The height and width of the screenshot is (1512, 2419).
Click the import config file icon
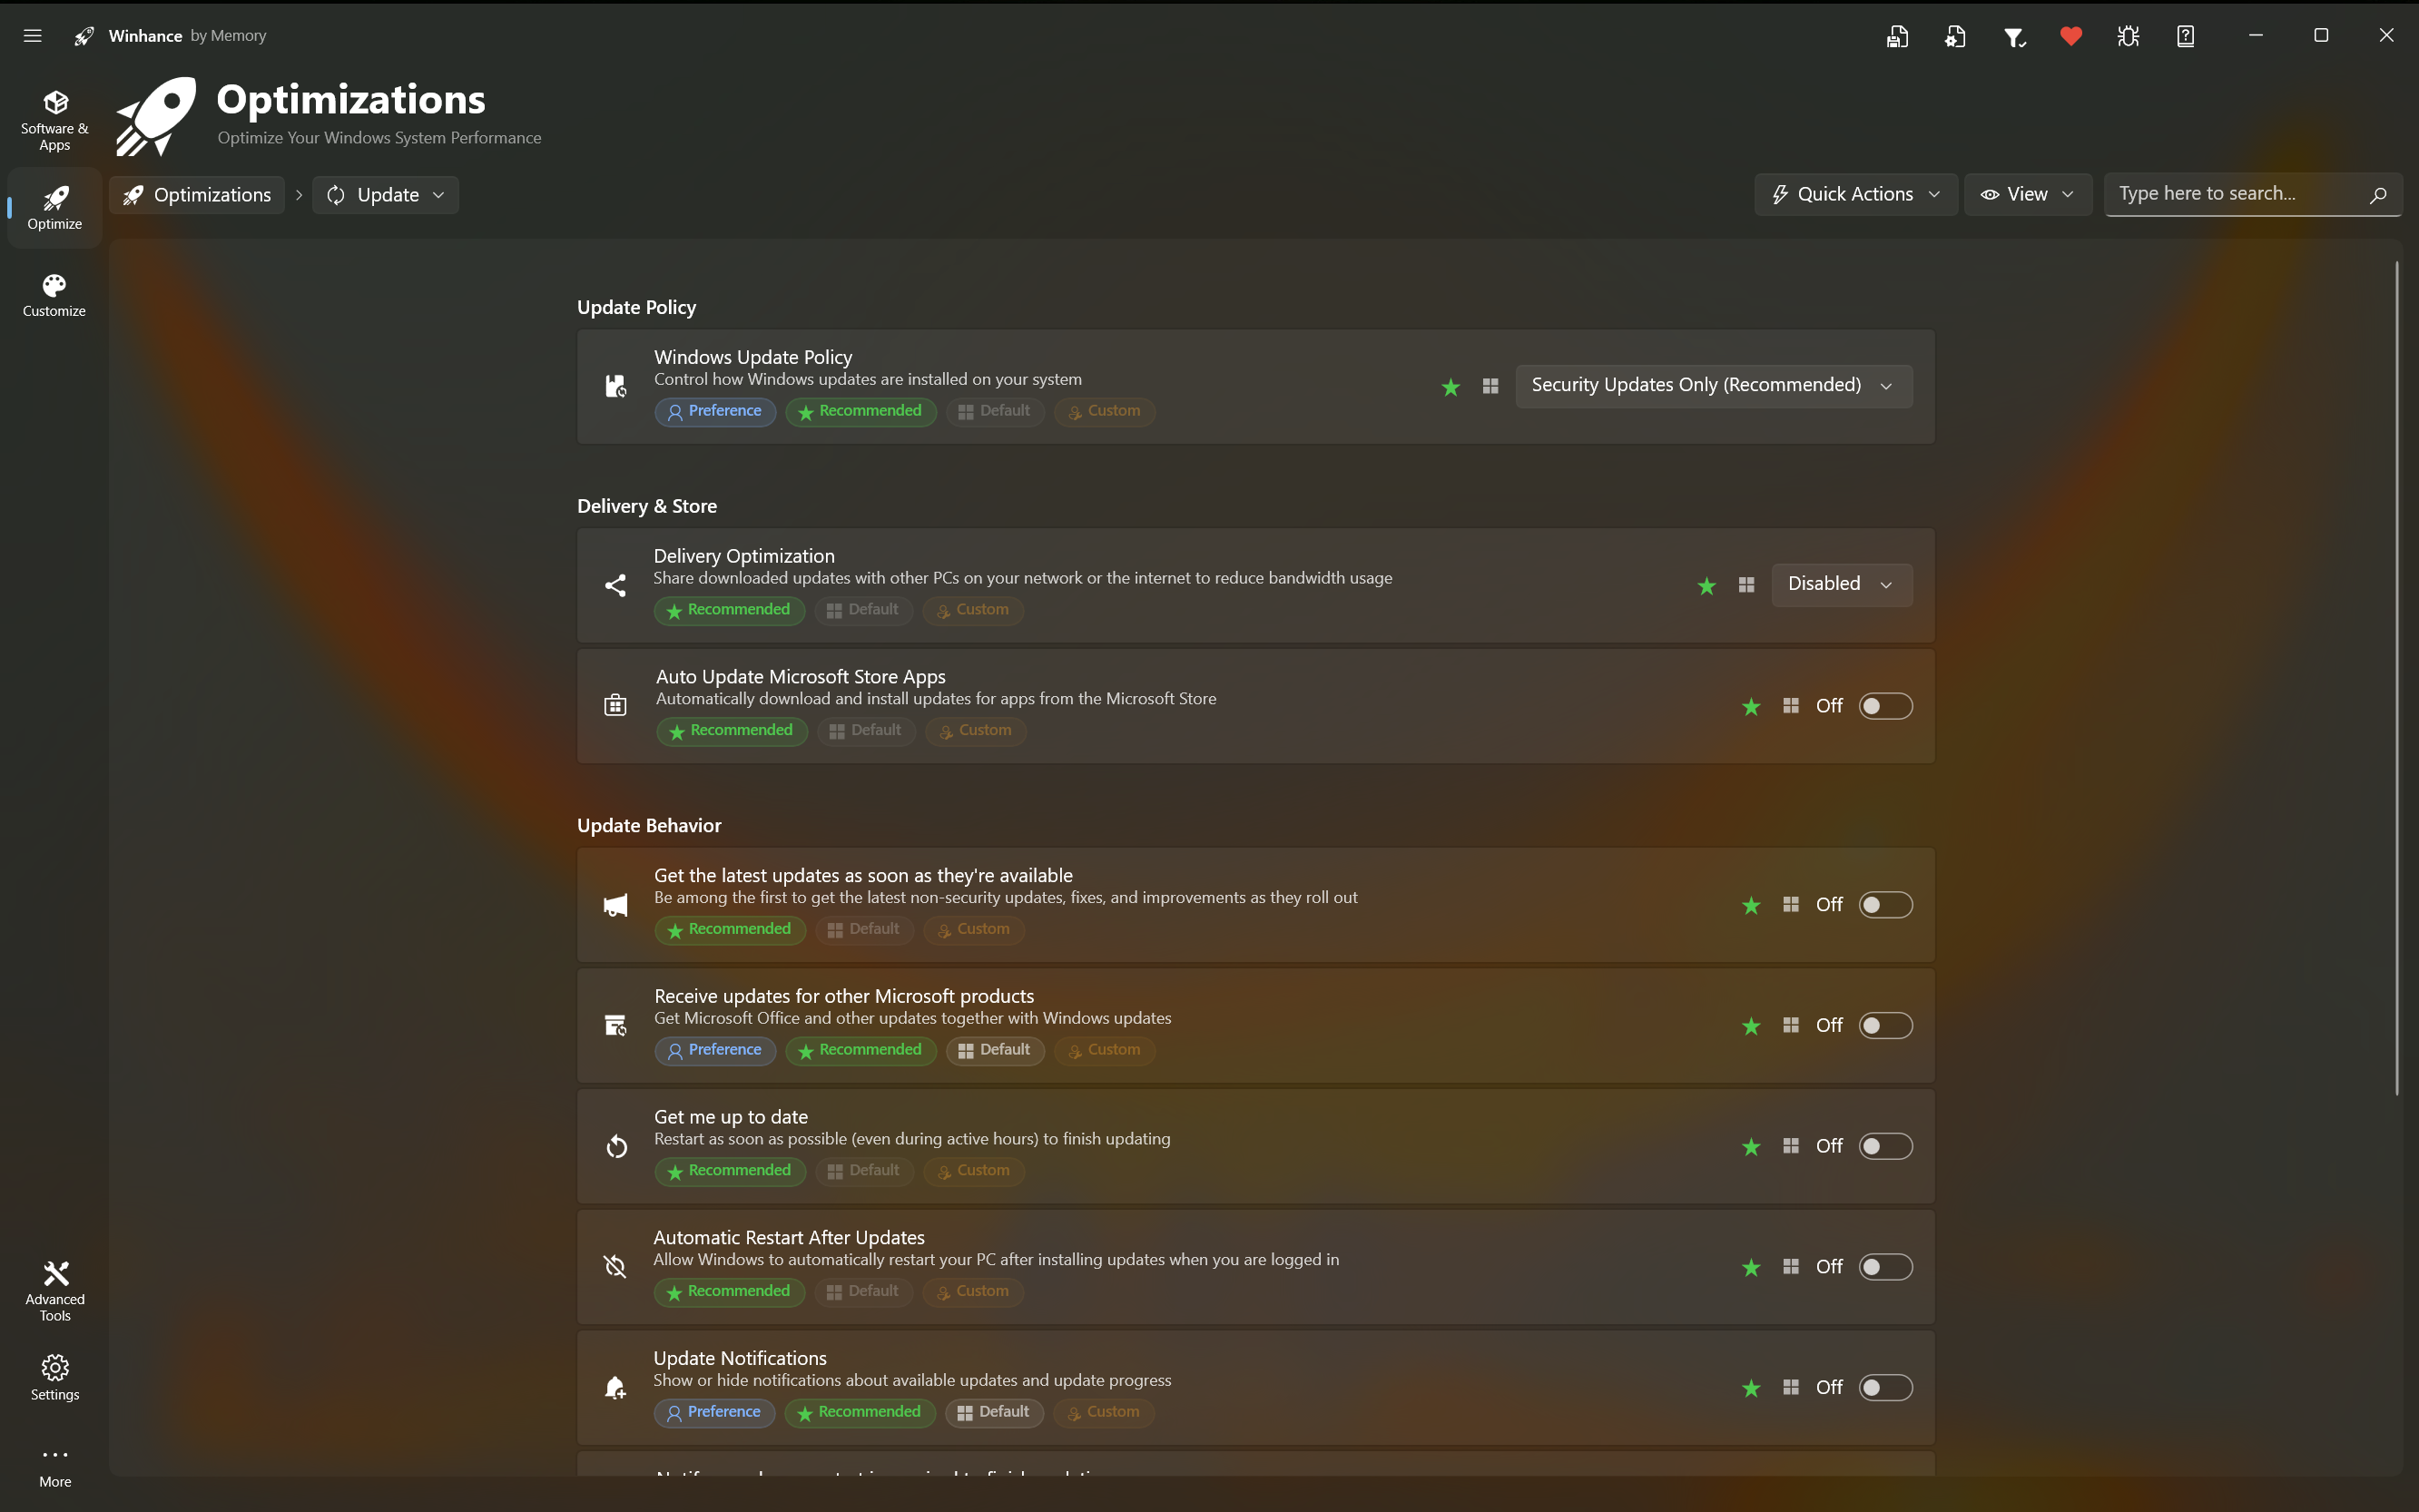[1955, 36]
